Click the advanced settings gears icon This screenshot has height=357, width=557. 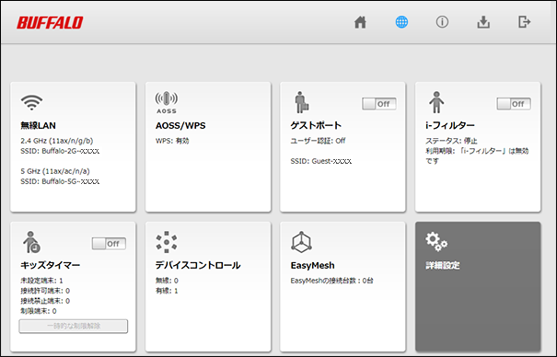(436, 242)
